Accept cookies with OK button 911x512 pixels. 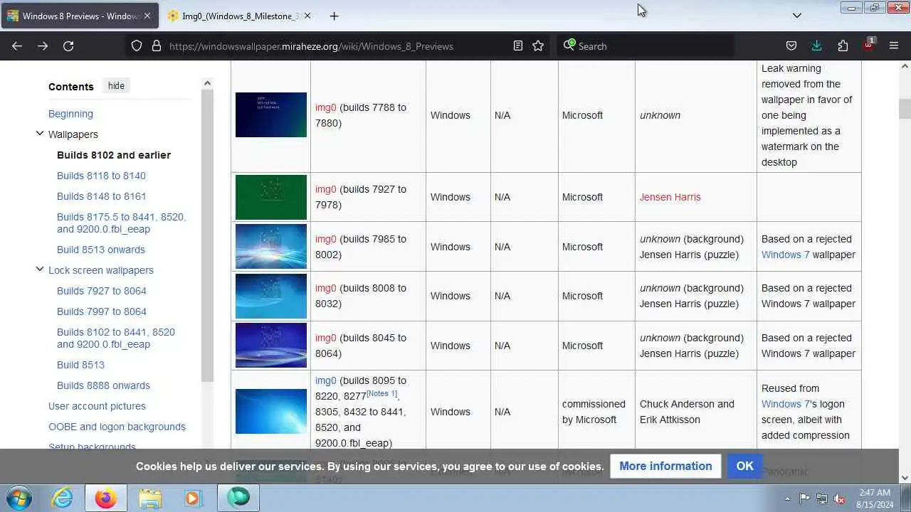click(745, 466)
